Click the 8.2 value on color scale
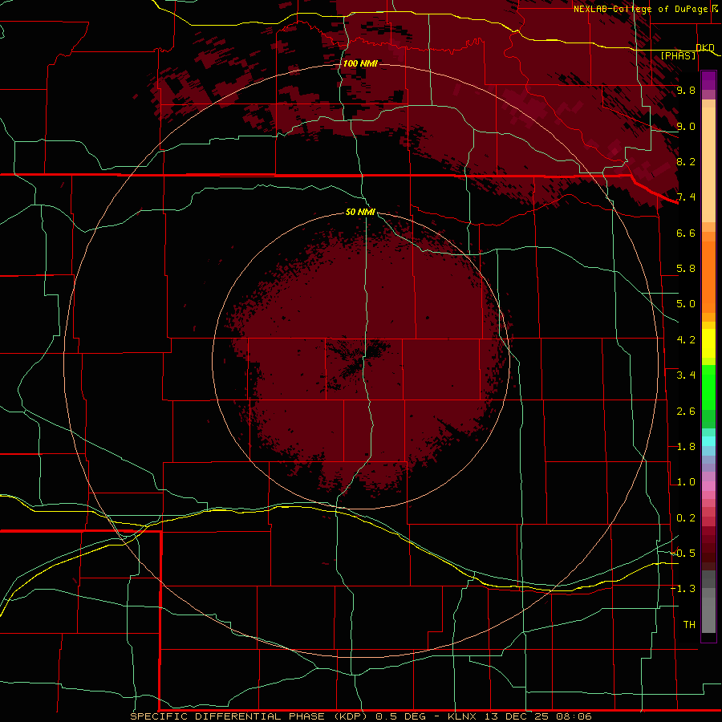The height and width of the screenshot is (722, 722). tap(686, 161)
